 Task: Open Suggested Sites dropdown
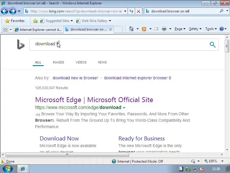click(x=56, y=21)
